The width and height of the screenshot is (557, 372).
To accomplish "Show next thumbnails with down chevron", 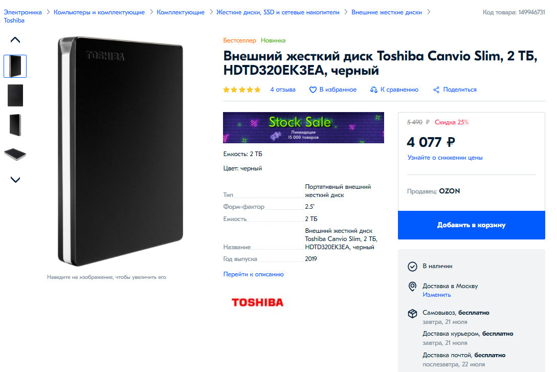I will pos(15,180).
